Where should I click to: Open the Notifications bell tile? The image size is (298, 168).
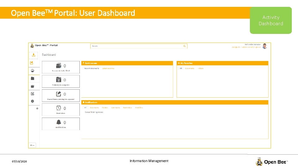[x=61, y=124]
